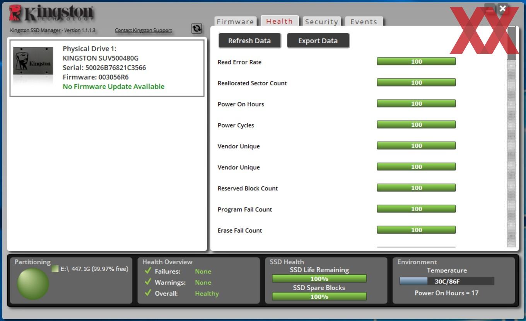
Task: Open the Events tab
Action: click(x=364, y=22)
